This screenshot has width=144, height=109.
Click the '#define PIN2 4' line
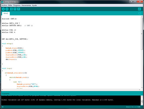click(x=8, y=32)
